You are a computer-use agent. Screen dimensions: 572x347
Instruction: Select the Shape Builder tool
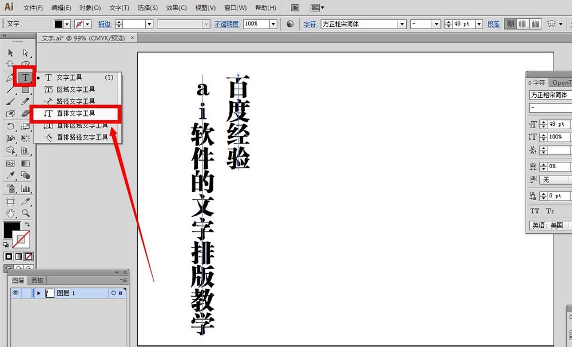(10, 150)
